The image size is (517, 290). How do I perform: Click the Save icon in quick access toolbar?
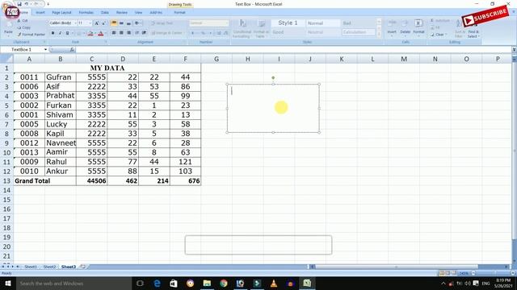(19, 4)
